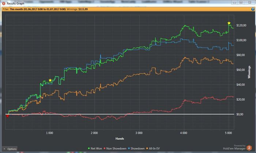Click the yellow star marker near hand 5000
The height and width of the screenshot is (153, 256).
pyautogui.click(x=229, y=23)
